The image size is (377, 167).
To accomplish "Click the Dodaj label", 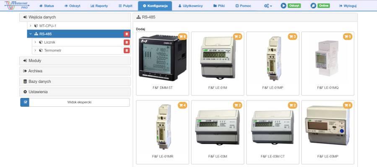I will tap(140, 29).
